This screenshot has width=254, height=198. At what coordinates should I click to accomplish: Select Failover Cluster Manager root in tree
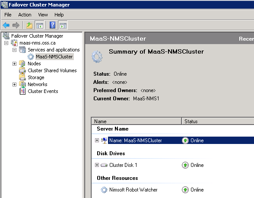37,36
